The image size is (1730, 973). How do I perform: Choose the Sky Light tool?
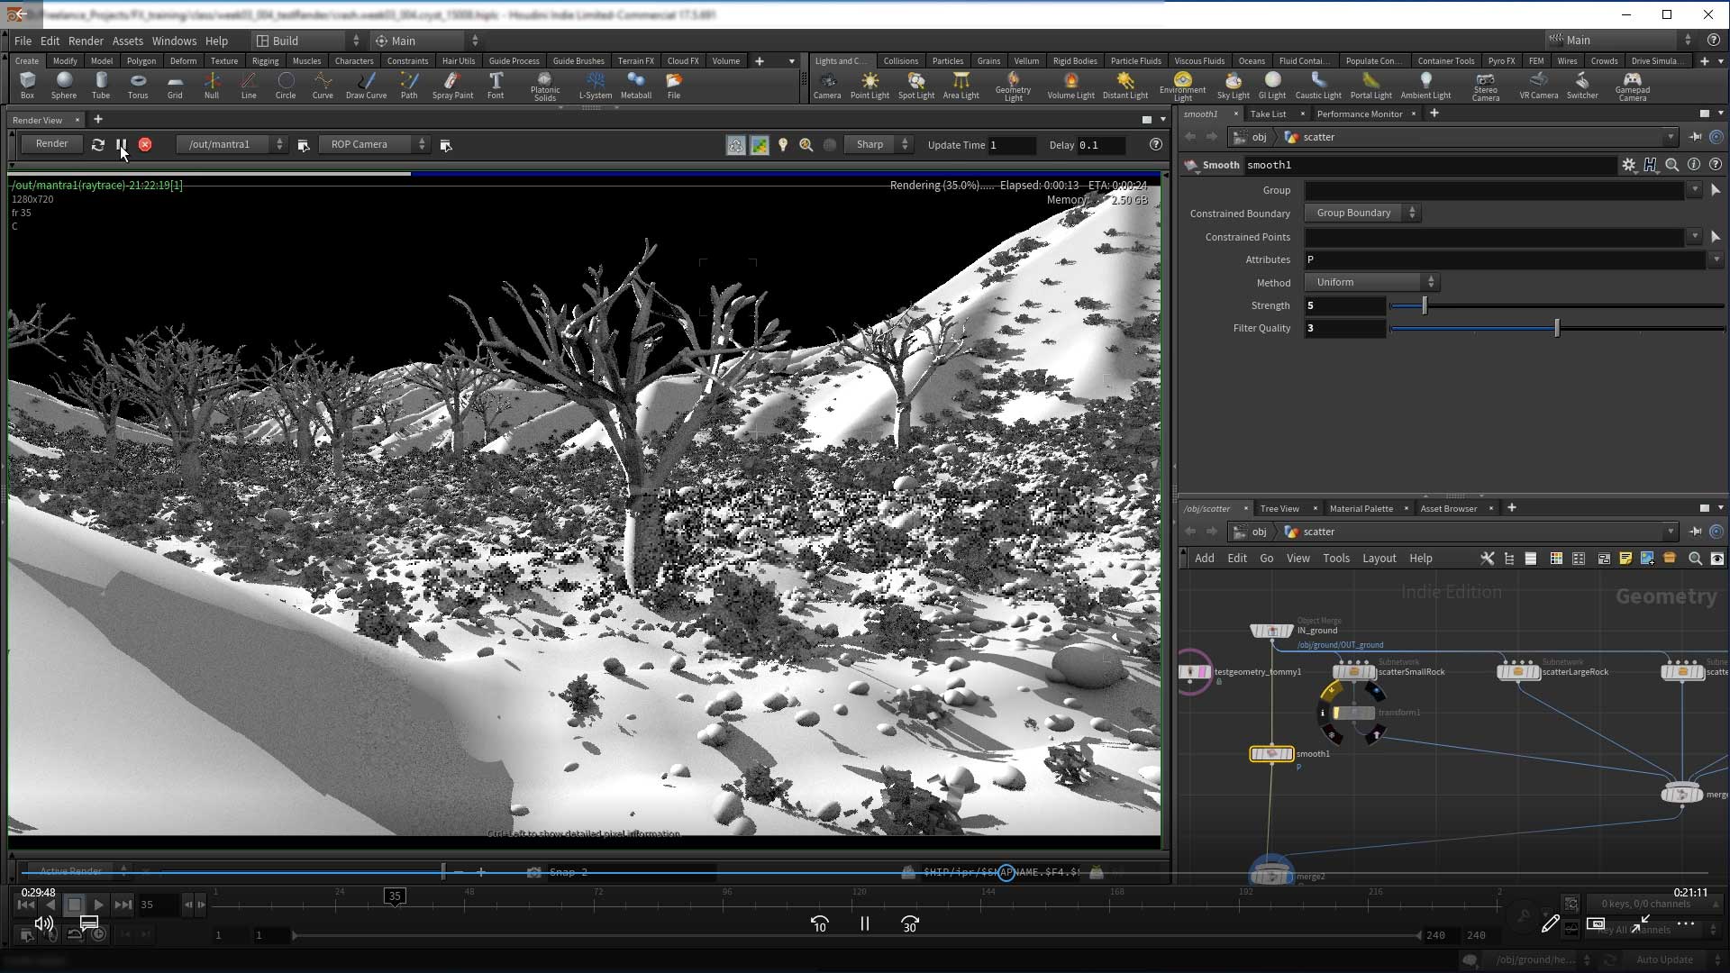pyautogui.click(x=1233, y=85)
